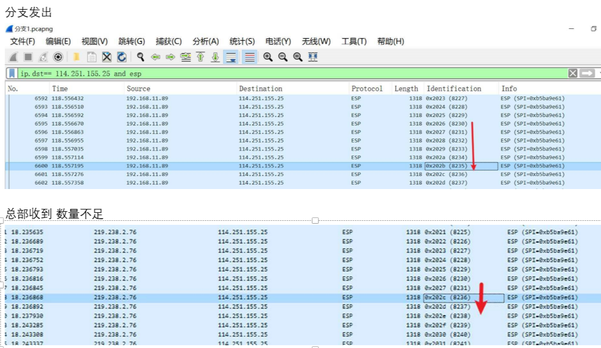This screenshot has height=348, width=601.
Task: Open the 统计(S) menu
Action: 242,41
